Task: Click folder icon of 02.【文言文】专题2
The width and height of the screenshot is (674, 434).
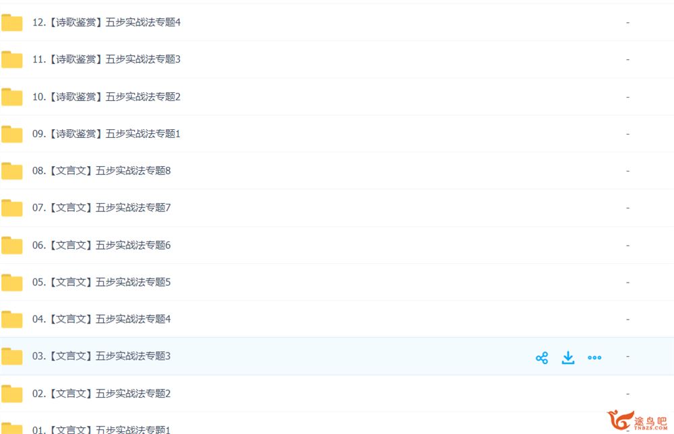Action: [x=12, y=394]
